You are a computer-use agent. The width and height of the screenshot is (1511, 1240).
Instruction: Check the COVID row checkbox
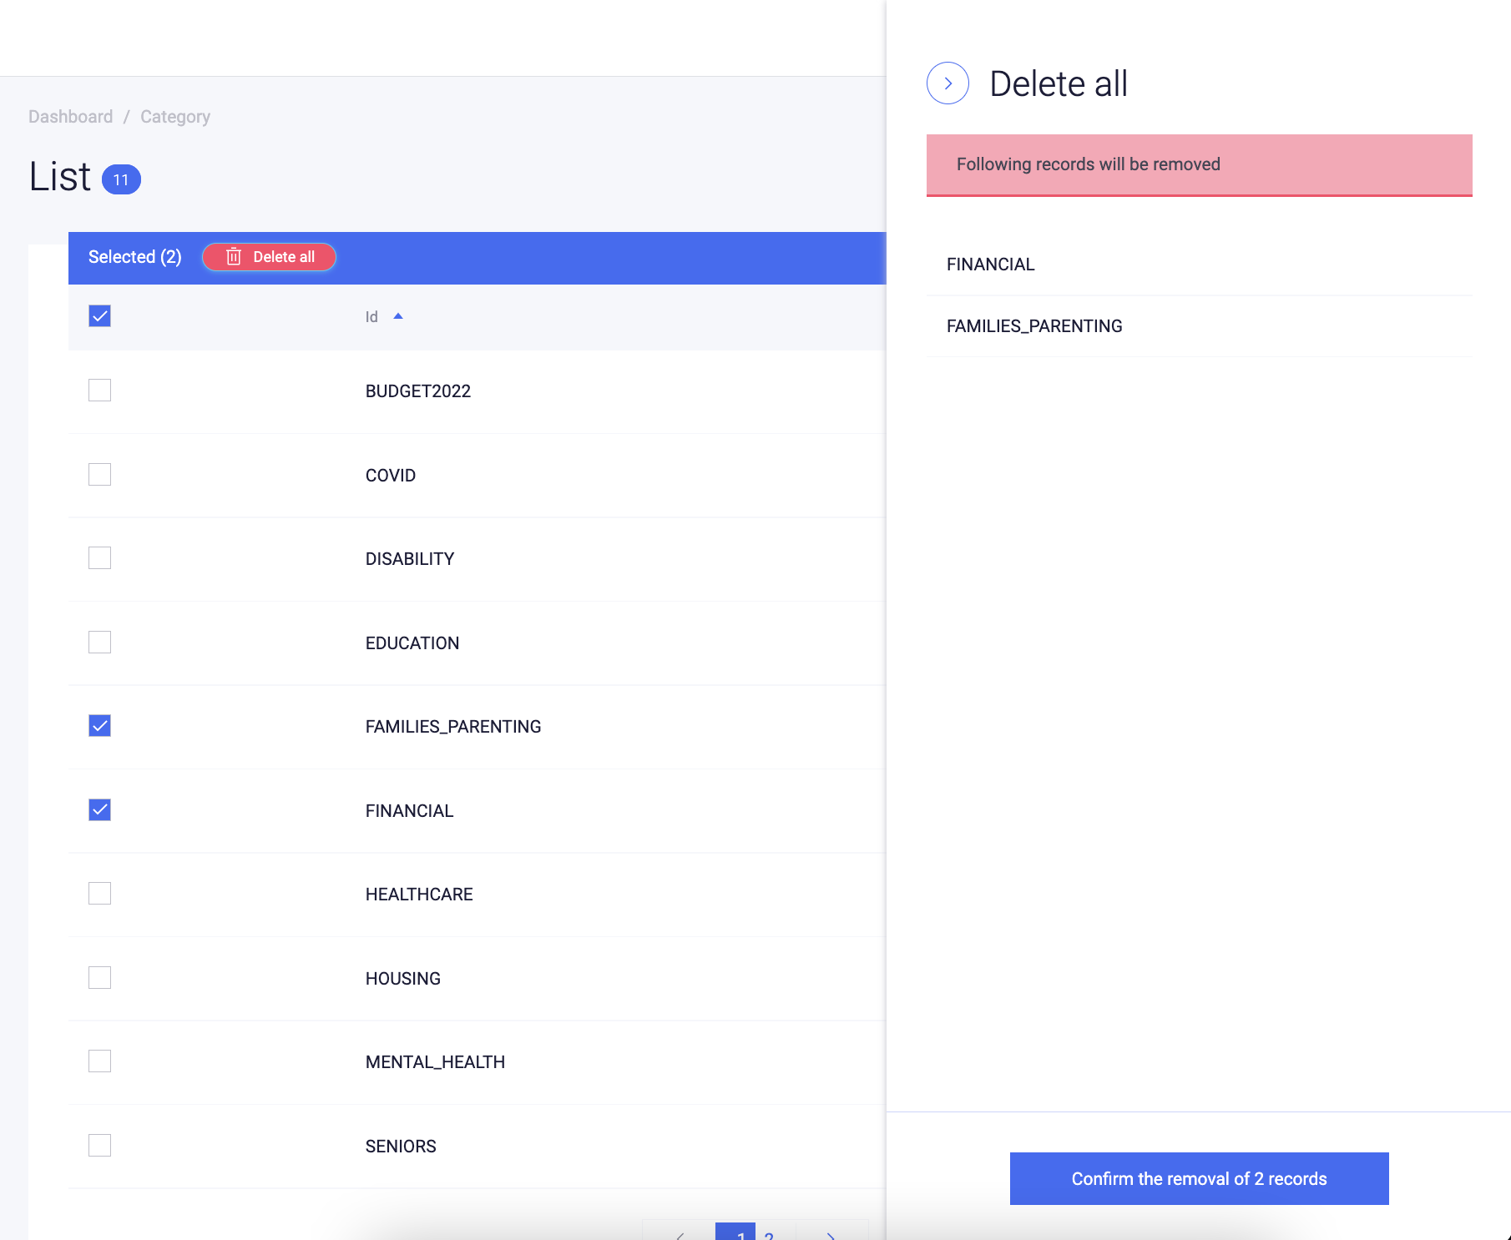pyautogui.click(x=99, y=474)
